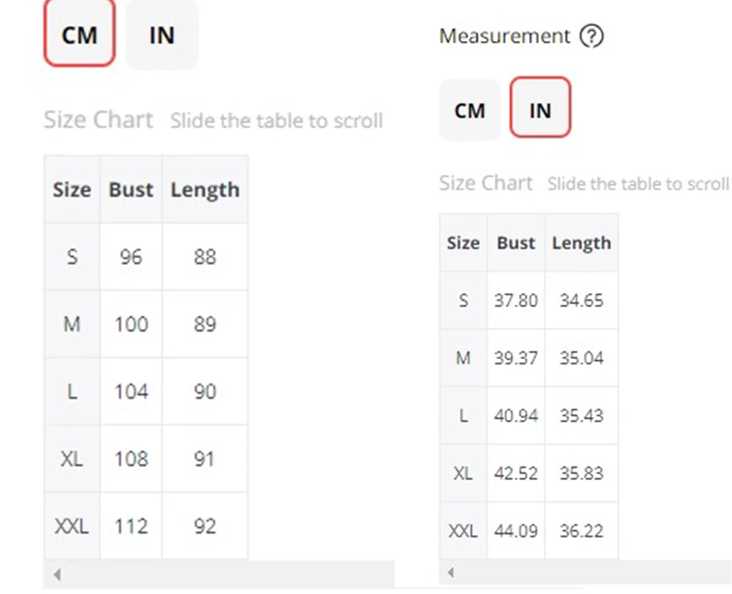Click the Bust header in centimeter table
The height and width of the screenshot is (594, 732).
[131, 190]
